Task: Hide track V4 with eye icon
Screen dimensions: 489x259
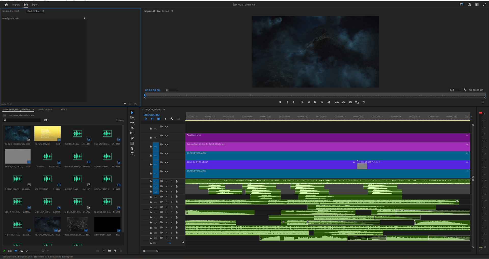Action: (x=167, y=145)
